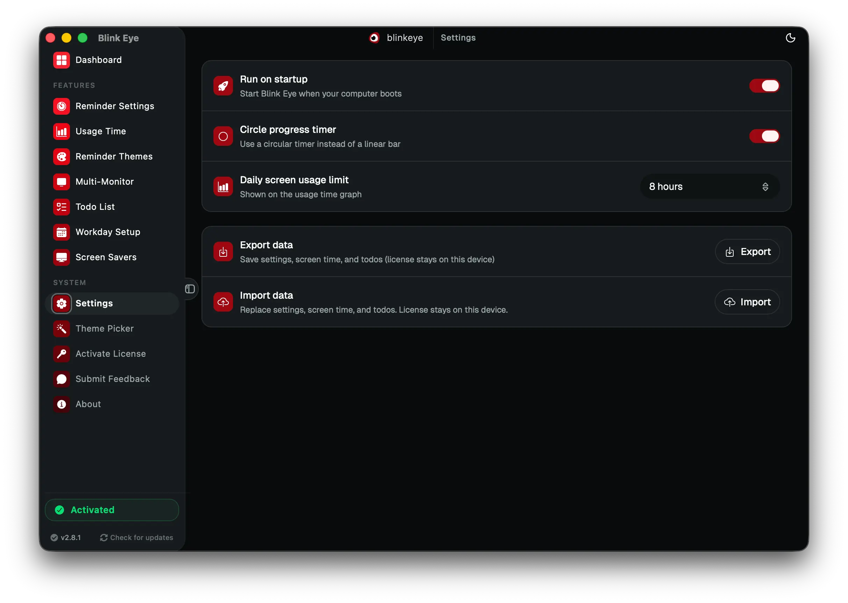Click the blinkeye title text in header
This screenshot has width=848, height=603.
(405, 38)
